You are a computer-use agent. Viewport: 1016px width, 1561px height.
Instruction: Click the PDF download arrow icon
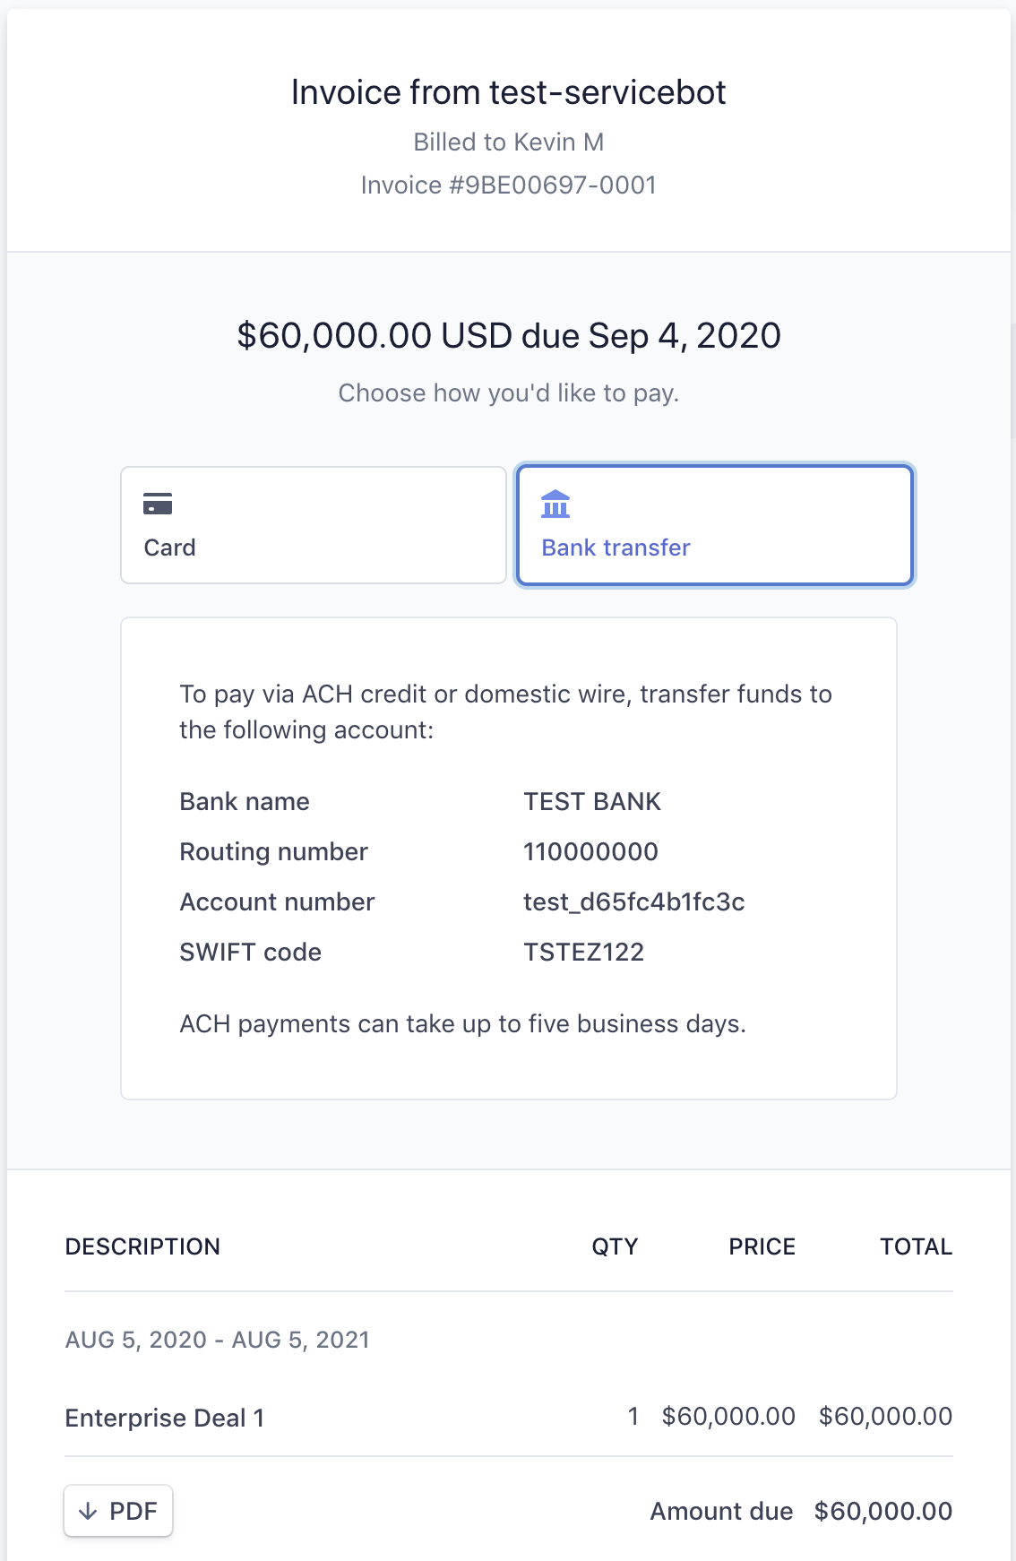88,1511
